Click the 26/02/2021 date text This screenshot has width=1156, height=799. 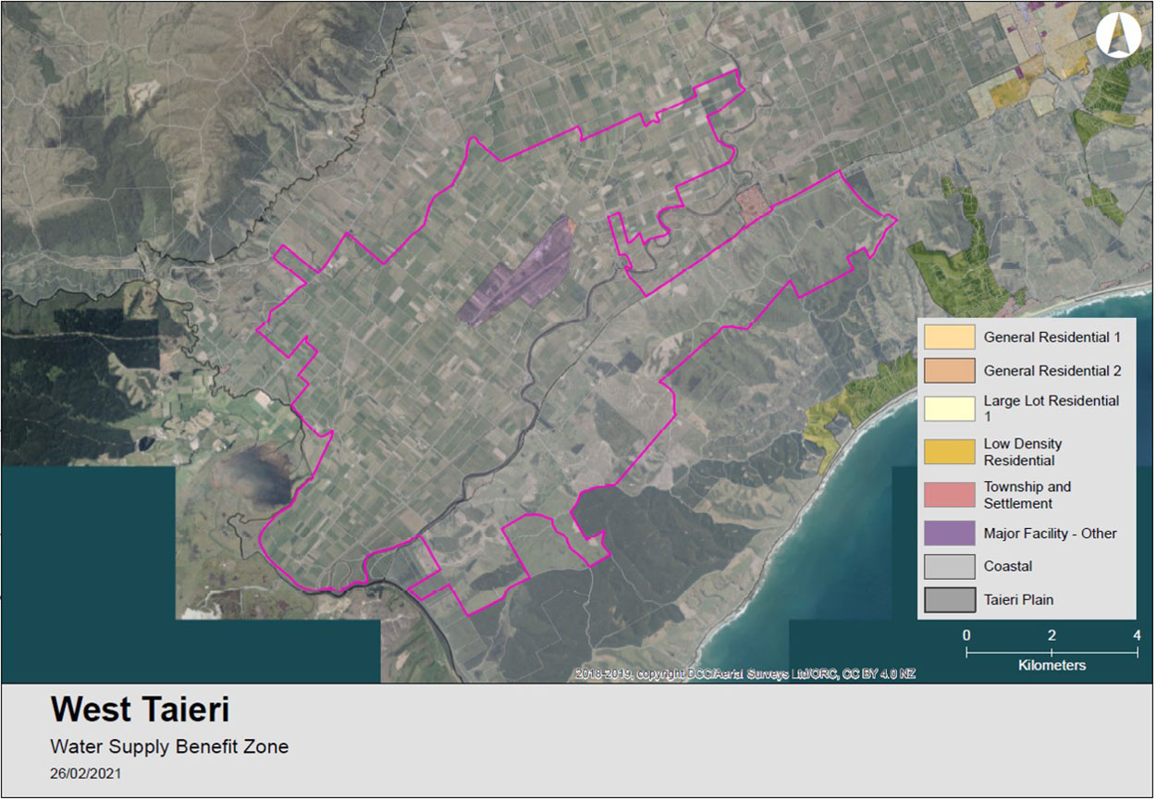(x=85, y=773)
